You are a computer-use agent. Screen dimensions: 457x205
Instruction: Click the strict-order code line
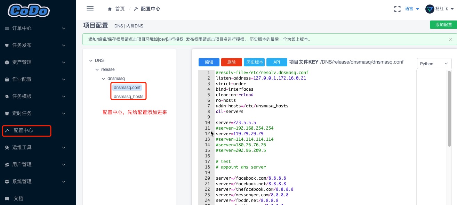[231, 84]
